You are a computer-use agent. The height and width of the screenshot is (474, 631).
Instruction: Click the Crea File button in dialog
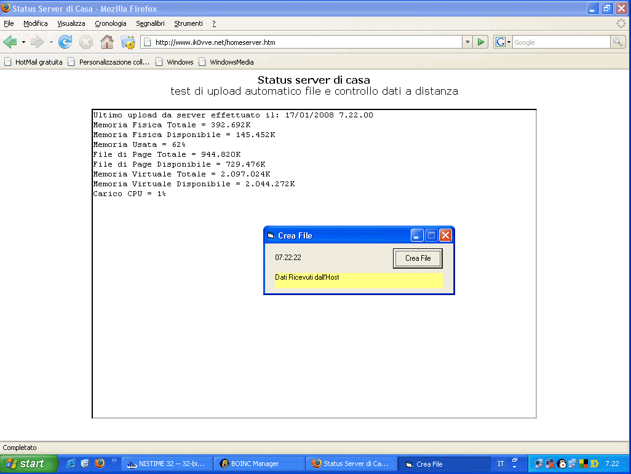click(418, 258)
